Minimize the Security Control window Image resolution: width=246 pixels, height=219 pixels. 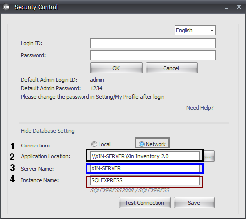point(226,7)
